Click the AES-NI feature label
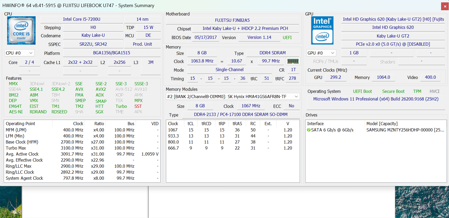Screen dimensions: 449x218 16,112
